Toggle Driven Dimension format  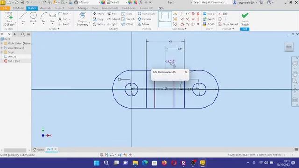[225, 14]
